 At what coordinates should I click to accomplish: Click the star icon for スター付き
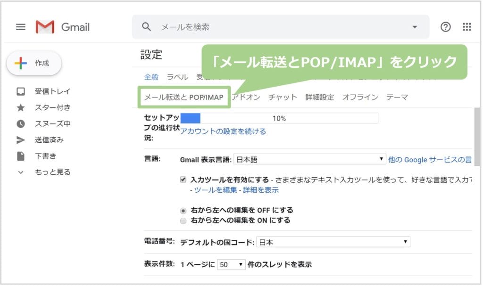[x=21, y=107]
